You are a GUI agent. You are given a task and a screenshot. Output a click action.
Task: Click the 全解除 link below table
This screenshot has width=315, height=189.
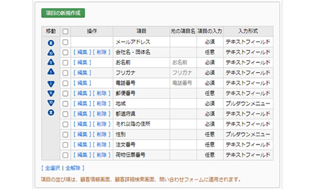[x=73, y=168]
